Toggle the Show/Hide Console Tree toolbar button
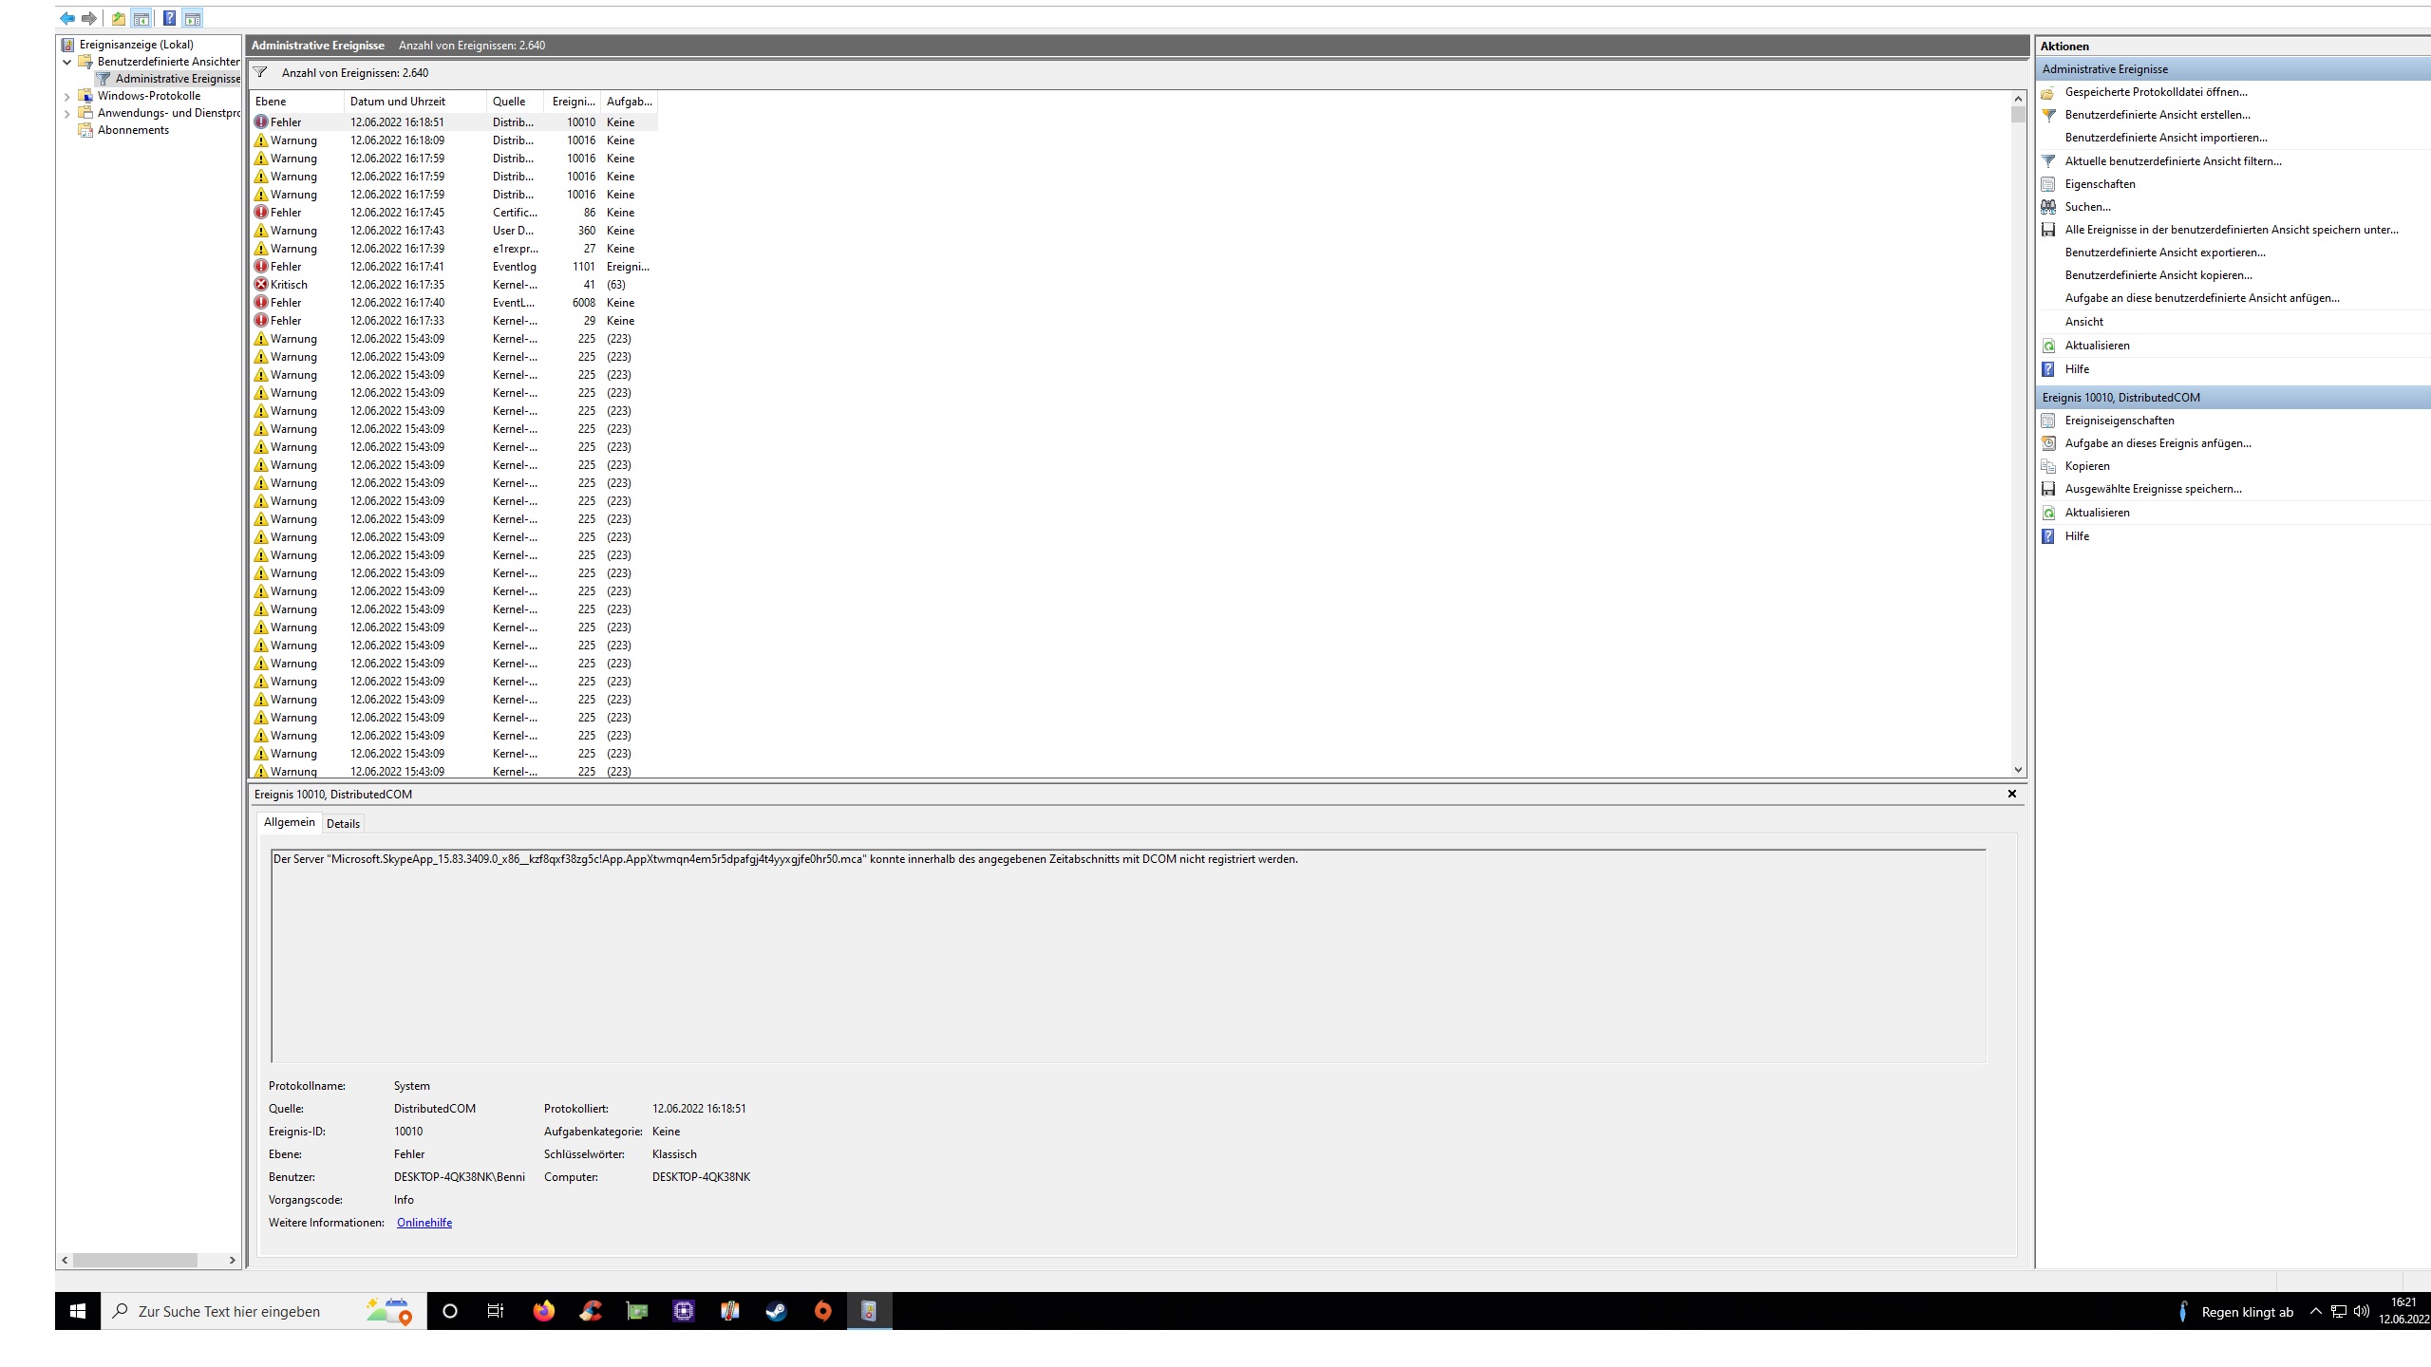 [141, 18]
